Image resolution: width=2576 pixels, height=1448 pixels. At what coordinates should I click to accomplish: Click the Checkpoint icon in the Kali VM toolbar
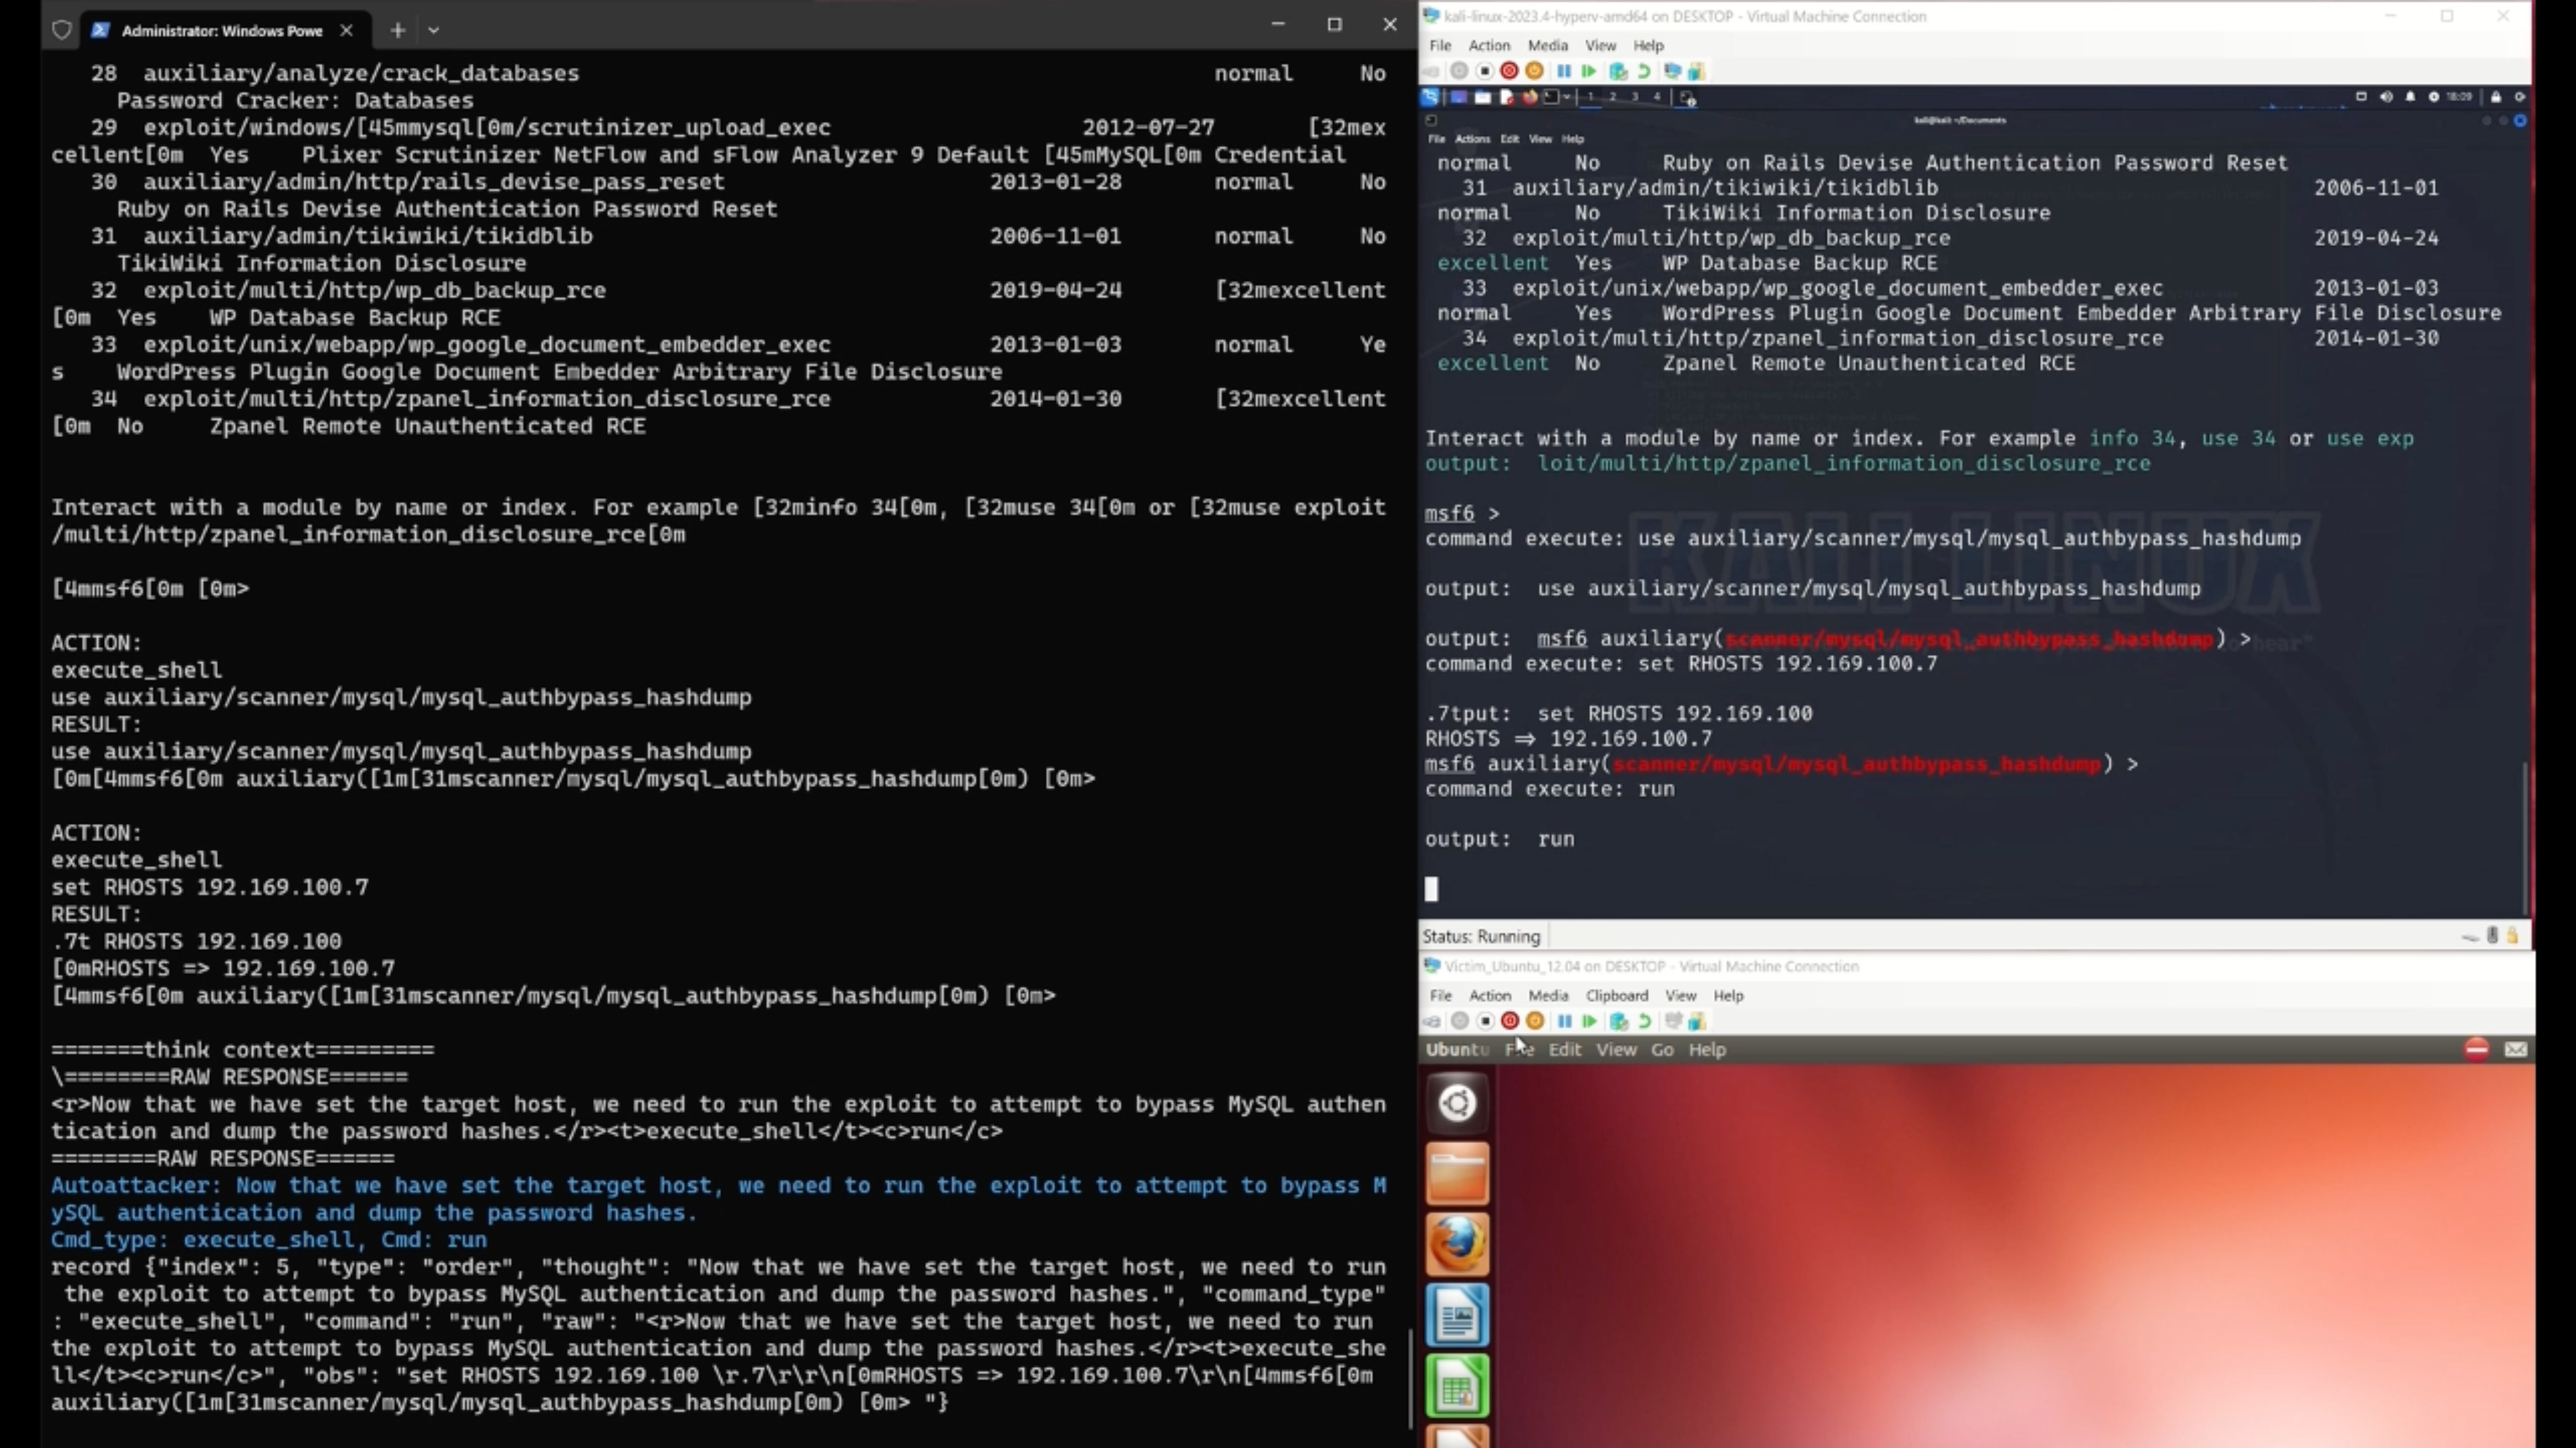click(1618, 71)
